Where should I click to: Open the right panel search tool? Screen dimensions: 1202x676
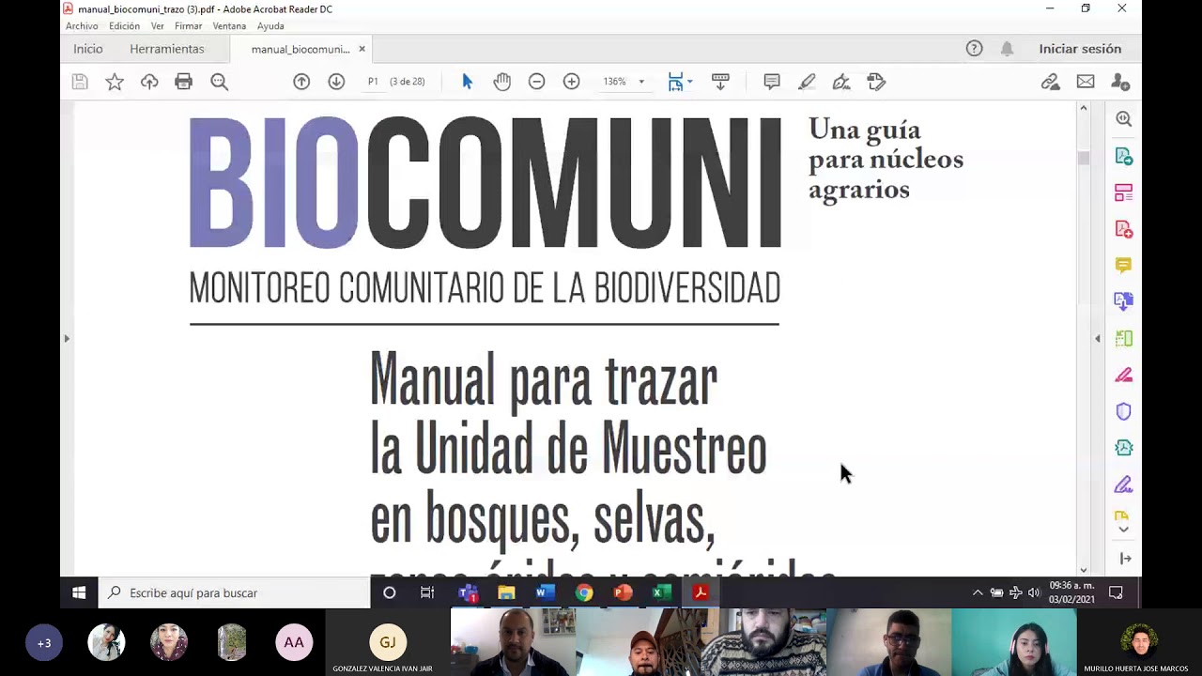click(x=1123, y=119)
